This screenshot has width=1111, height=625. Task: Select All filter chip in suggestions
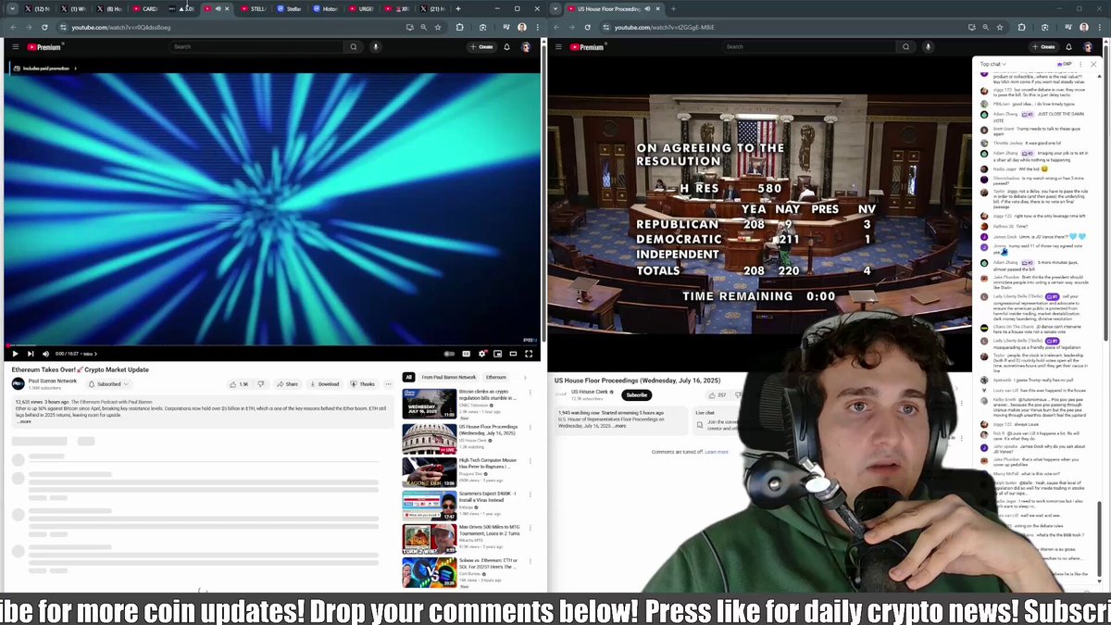(x=408, y=377)
